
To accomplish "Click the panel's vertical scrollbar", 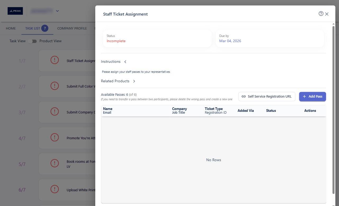I will 333,106.
